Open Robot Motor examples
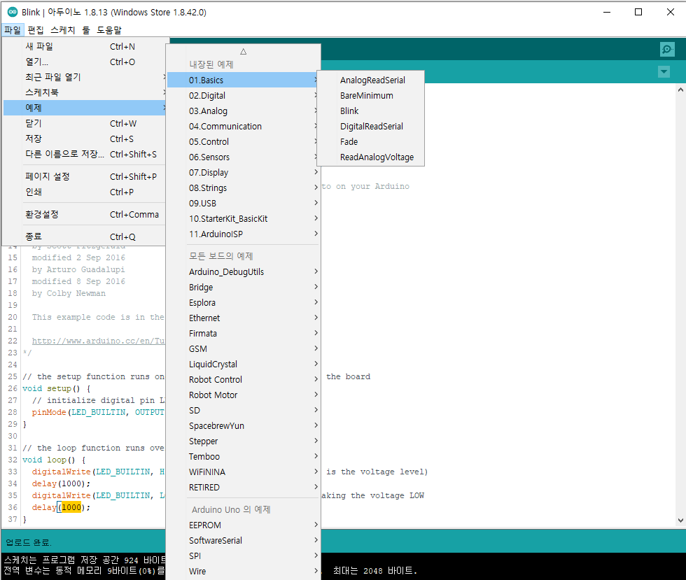 (244, 395)
